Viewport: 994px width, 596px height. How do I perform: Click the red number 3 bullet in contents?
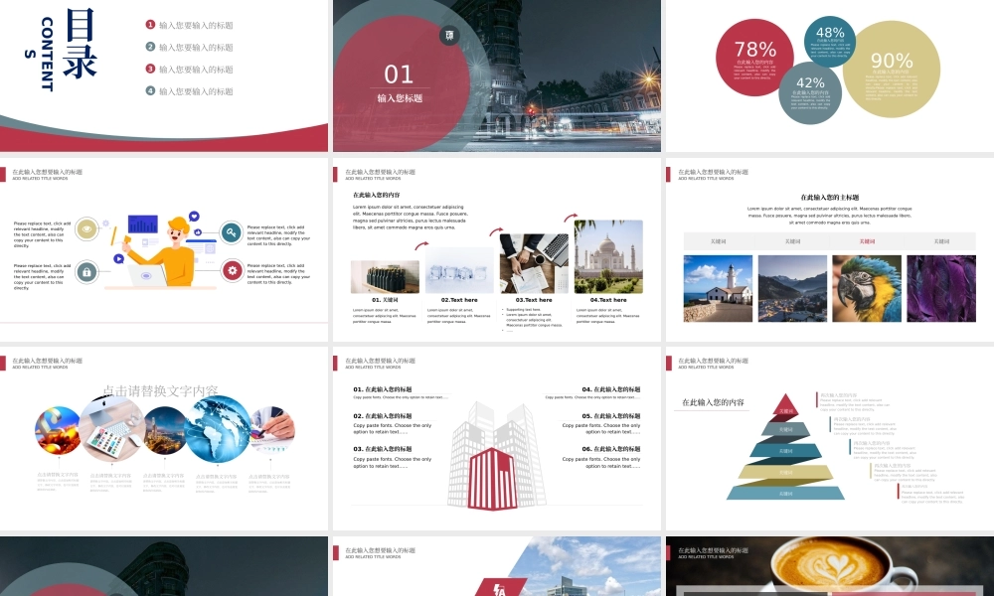tap(150, 69)
